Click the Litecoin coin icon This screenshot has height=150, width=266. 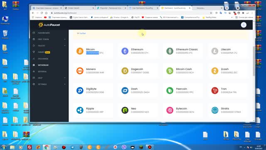[x=215, y=51]
